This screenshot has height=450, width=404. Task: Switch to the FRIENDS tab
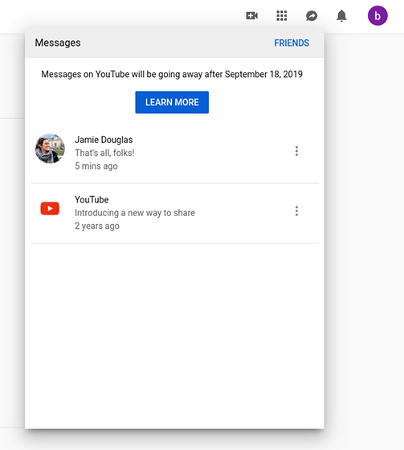[x=292, y=43]
